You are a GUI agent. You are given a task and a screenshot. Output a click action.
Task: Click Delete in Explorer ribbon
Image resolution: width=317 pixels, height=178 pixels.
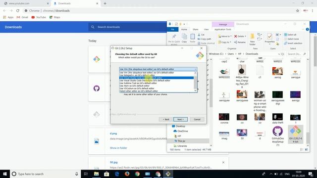click(240, 36)
